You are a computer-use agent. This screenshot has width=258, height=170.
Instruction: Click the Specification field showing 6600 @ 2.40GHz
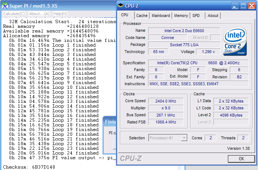coord(198,63)
